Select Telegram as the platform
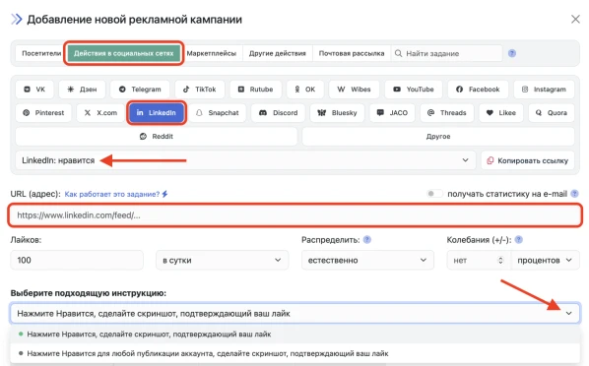Screen dimensions: 589x366 [x=140, y=90]
